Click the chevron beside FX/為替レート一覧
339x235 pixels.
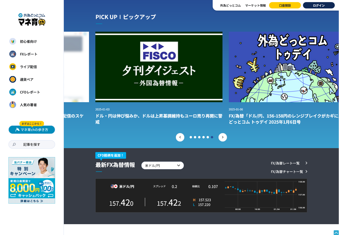(306, 163)
